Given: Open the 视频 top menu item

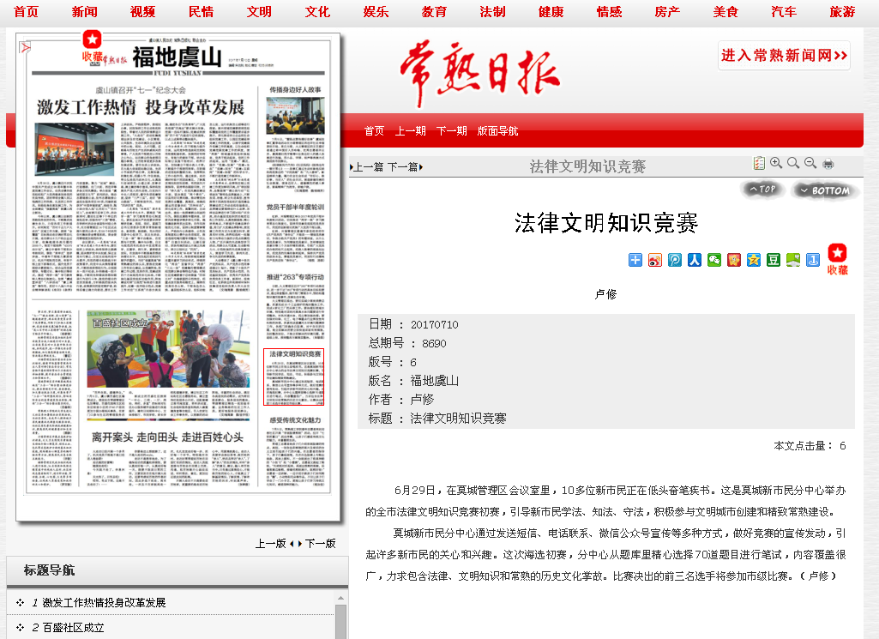Looking at the screenshot, I should click(143, 12).
